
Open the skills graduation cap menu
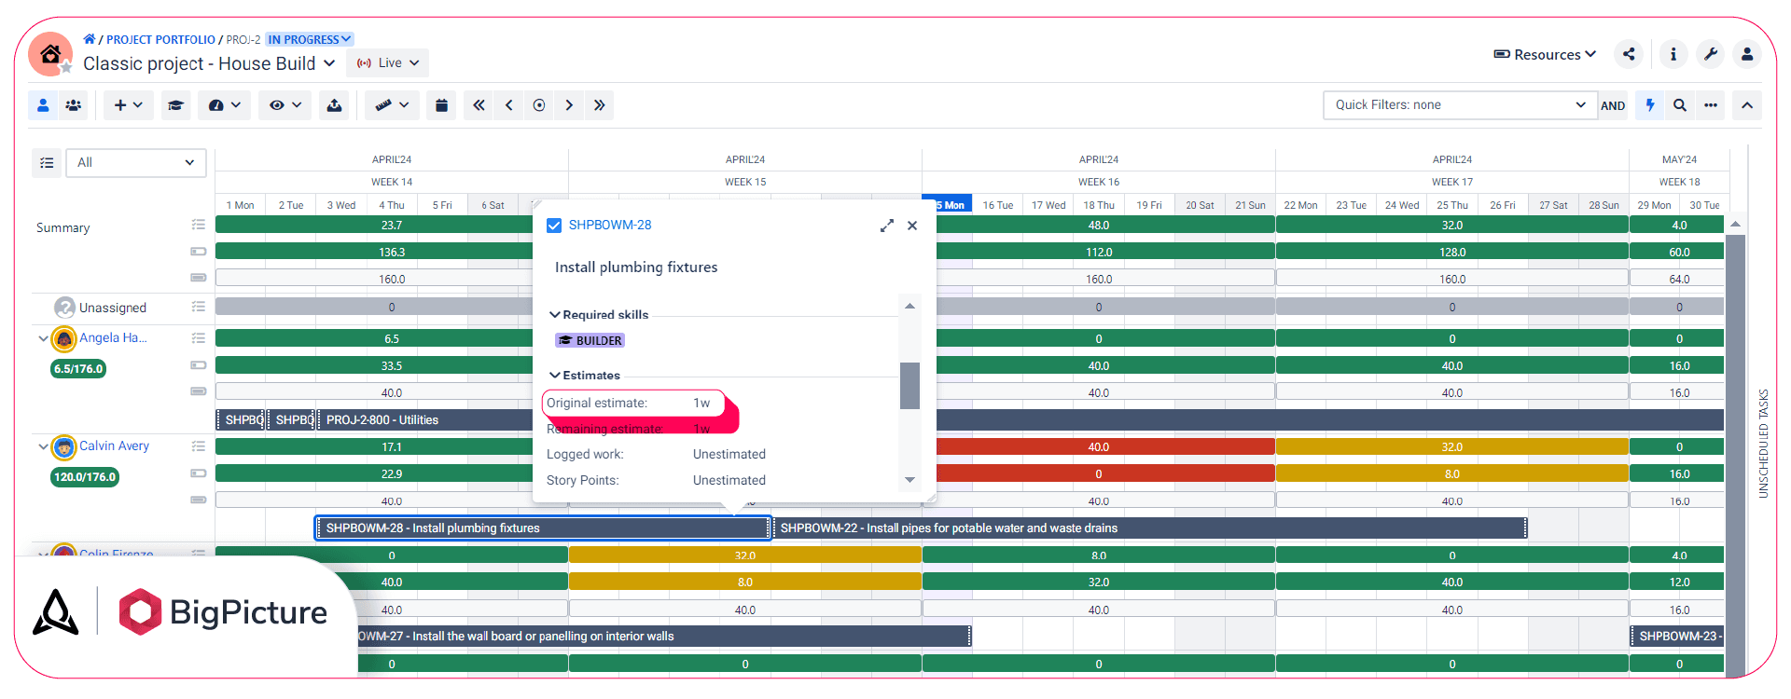tap(175, 105)
